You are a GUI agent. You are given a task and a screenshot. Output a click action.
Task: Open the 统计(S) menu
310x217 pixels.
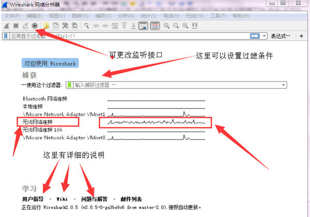coord(149,16)
